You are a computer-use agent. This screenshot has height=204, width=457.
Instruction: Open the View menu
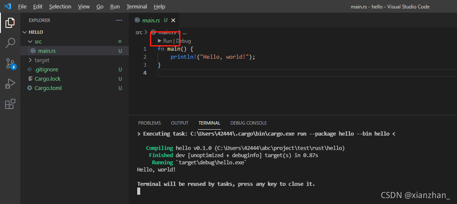(x=84, y=6)
